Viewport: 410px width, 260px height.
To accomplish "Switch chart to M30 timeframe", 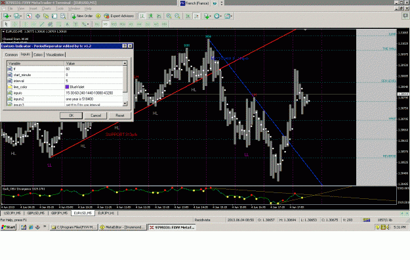I will (123, 24).
